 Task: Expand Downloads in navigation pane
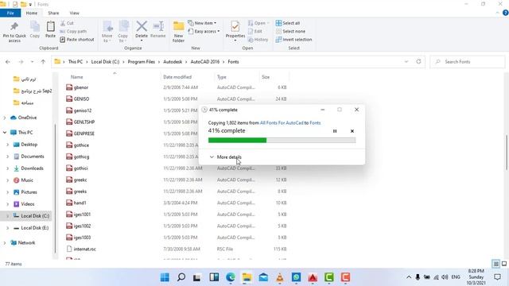click(x=8, y=168)
